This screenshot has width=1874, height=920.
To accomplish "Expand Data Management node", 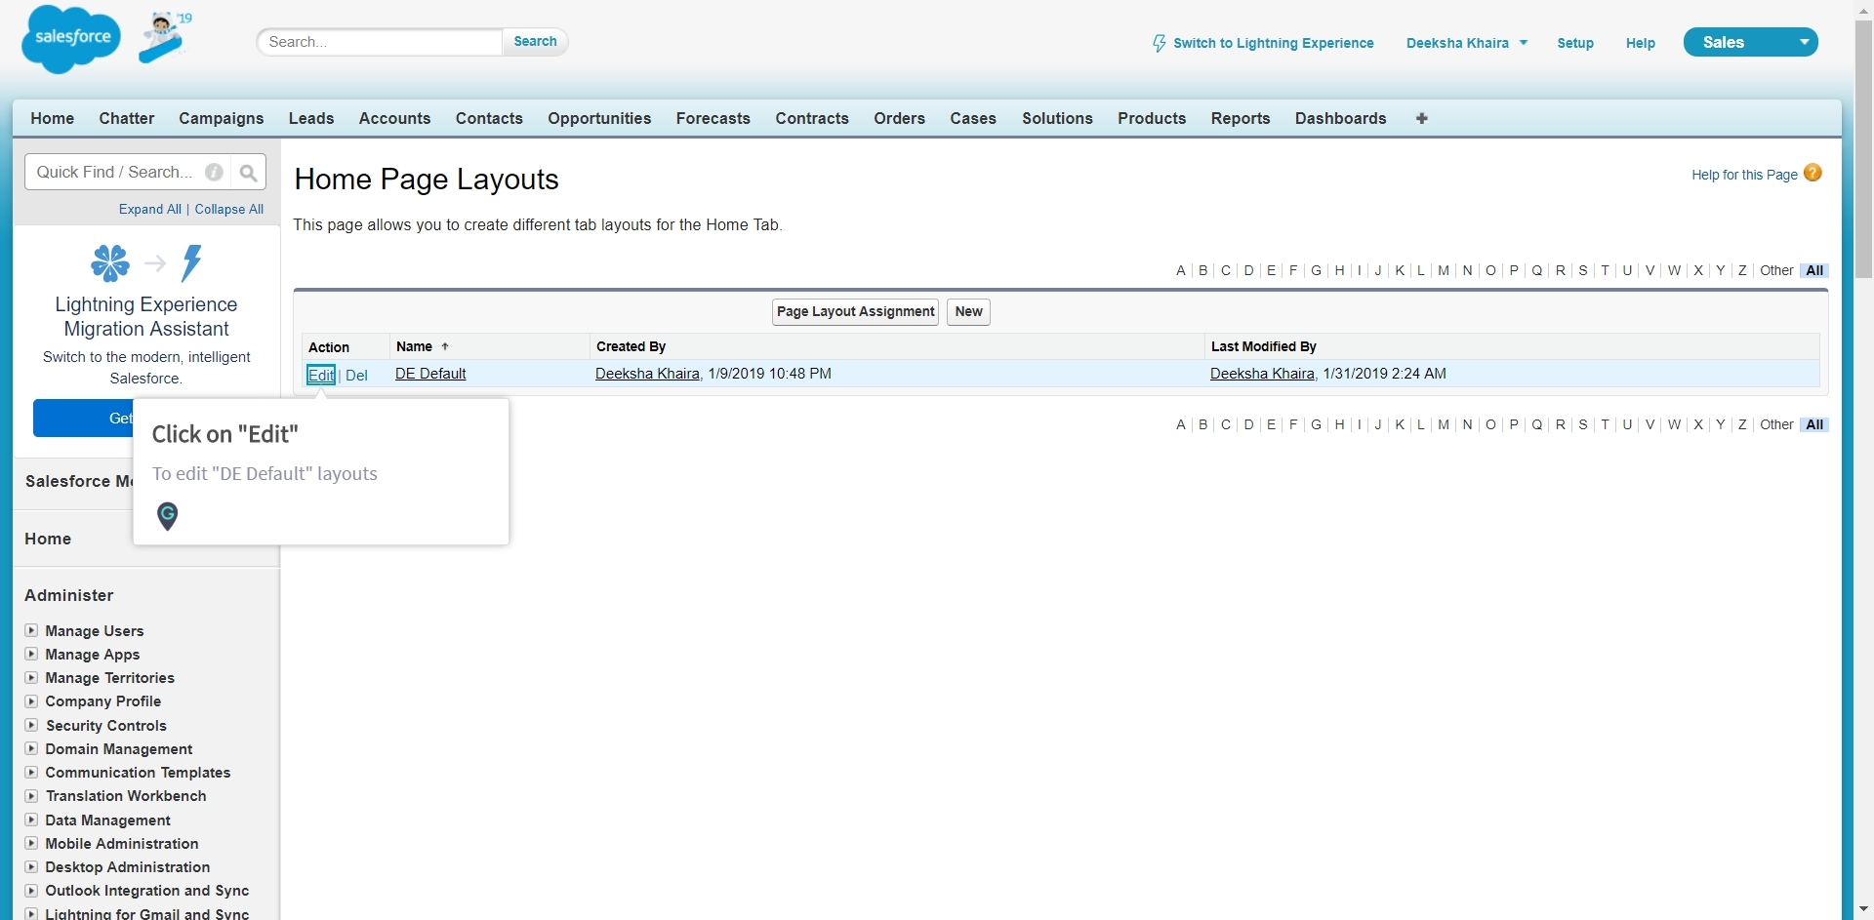I will 31,820.
